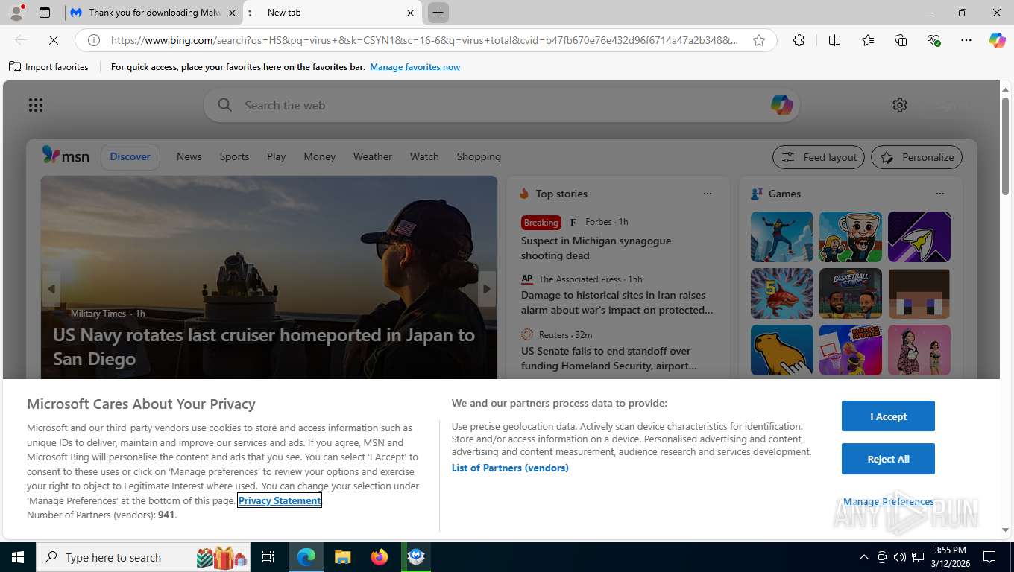Open Edge Settings and more menu
Viewport: 1014px width, 572px height.
click(x=966, y=40)
